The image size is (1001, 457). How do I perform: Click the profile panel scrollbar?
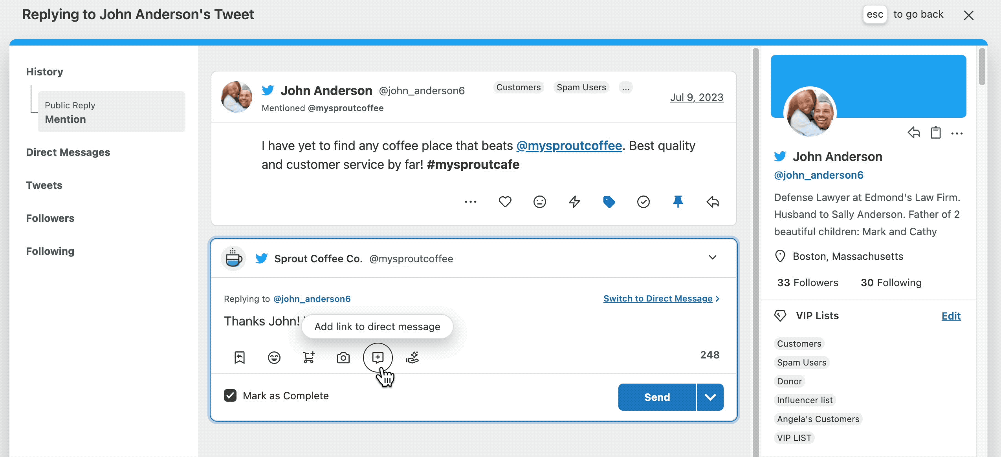[982, 66]
